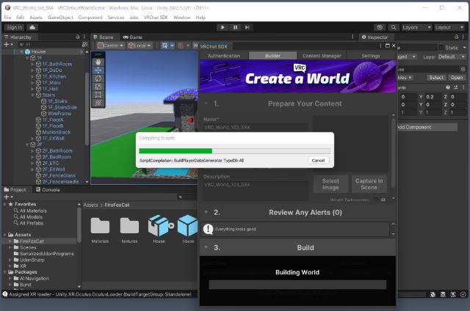
Task: Click the Sign in button
Action: click(x=15, y=27)
